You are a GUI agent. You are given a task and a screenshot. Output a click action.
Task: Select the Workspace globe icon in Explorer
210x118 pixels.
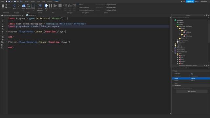pyautogui.click(x=175, y=20)
